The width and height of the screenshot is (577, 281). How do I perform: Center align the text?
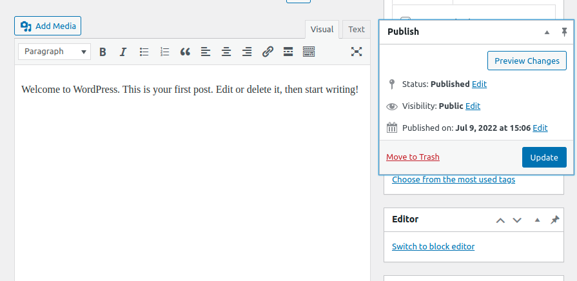coord(226,52)
